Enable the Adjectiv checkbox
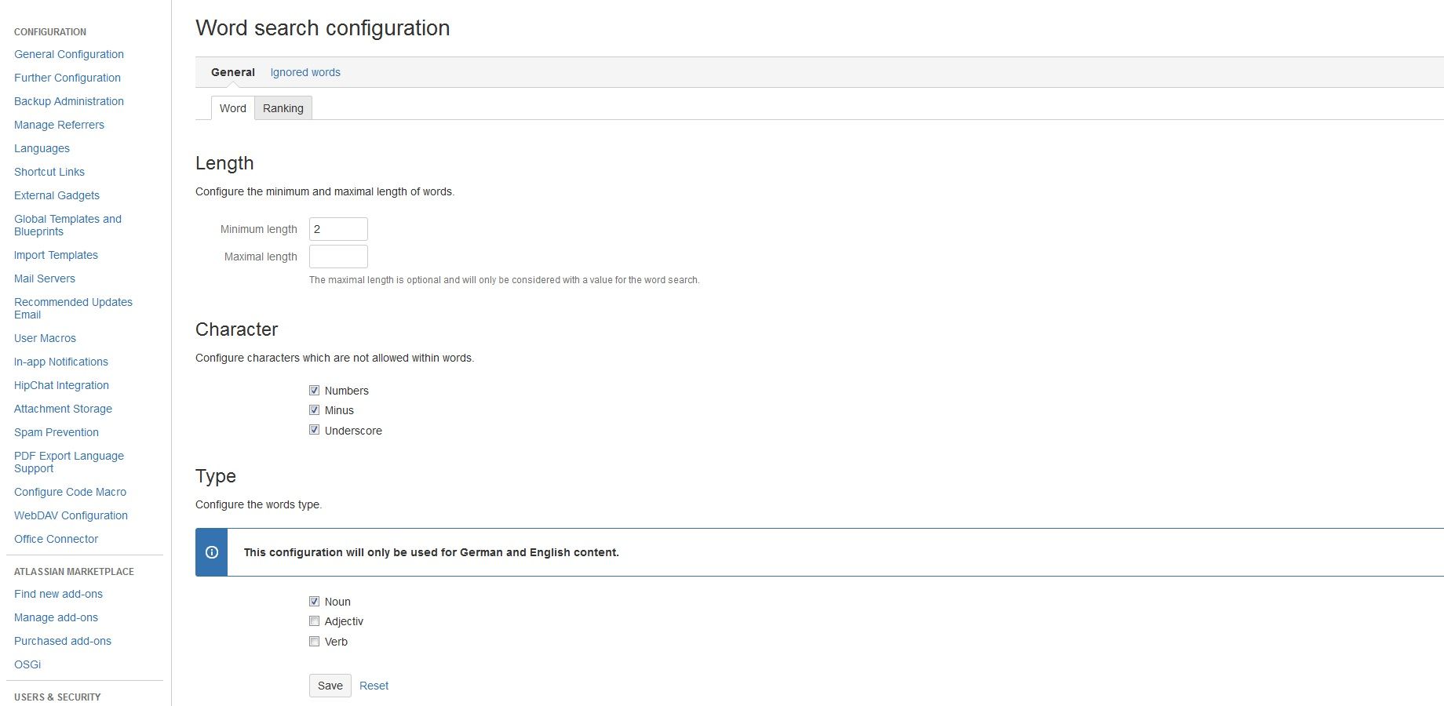 314,621
